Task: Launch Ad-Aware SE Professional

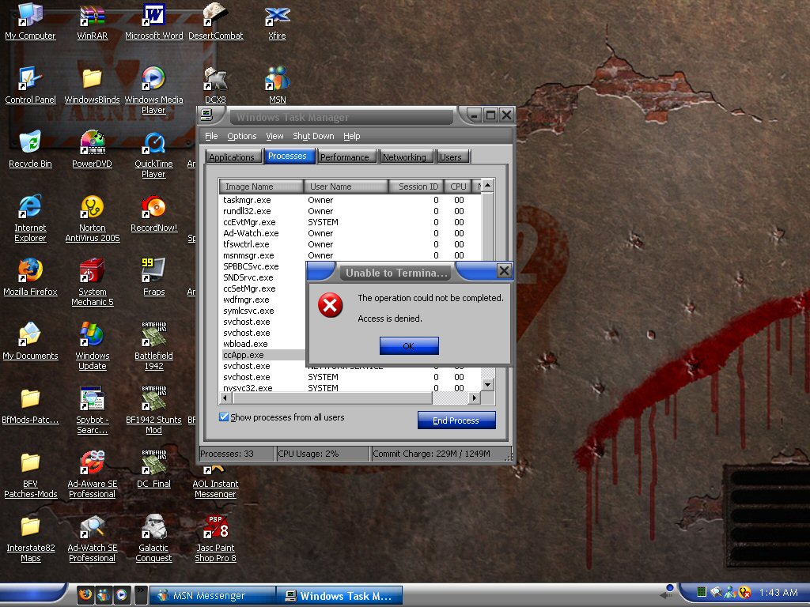Action: pos(92,474)
